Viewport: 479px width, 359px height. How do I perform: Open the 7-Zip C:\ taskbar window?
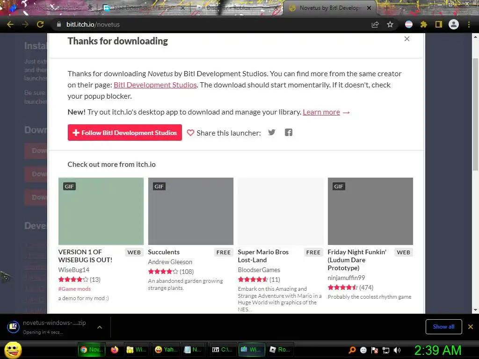tap(222, 350)
